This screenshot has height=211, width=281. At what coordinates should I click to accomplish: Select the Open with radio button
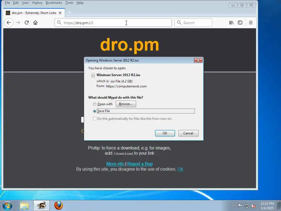[x=94, y=104]
